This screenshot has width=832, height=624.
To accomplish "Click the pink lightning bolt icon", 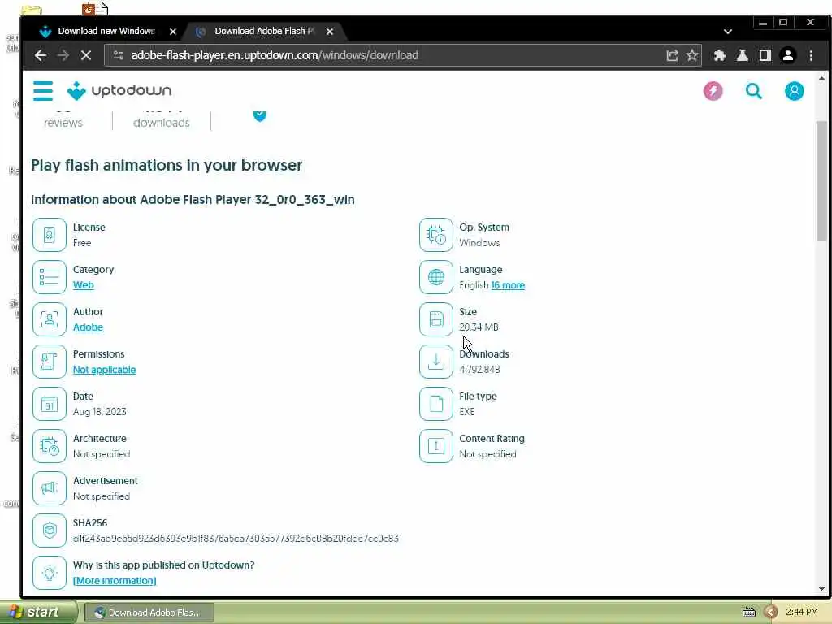I will [x=713, y=91].
